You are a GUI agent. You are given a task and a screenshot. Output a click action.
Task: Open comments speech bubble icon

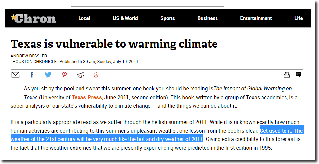point(298,74)
